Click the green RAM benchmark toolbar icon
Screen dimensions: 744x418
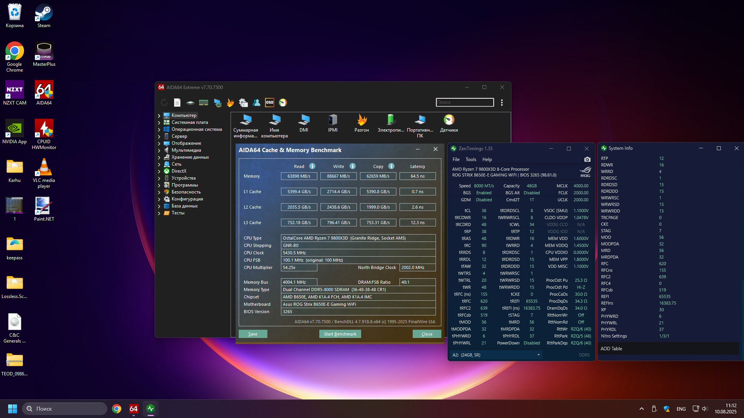[203, 103]
